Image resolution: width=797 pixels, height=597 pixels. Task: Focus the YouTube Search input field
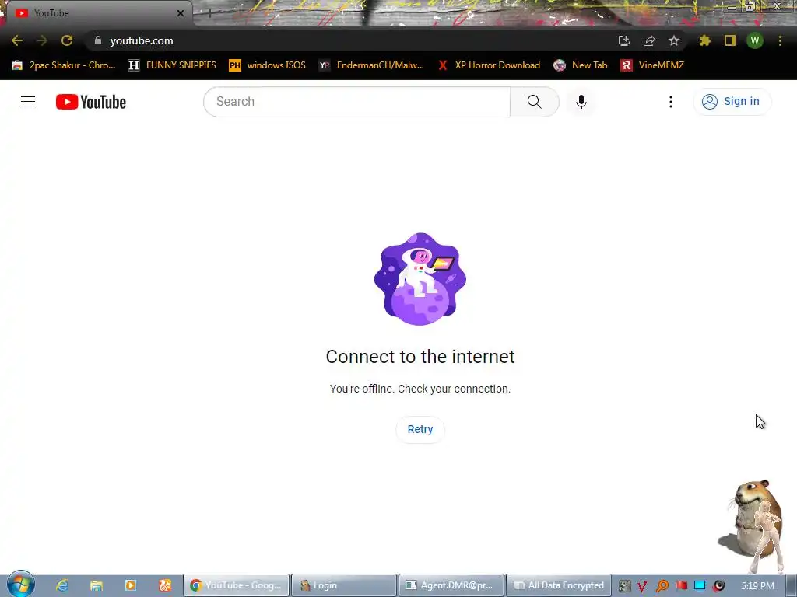point(356,102)
